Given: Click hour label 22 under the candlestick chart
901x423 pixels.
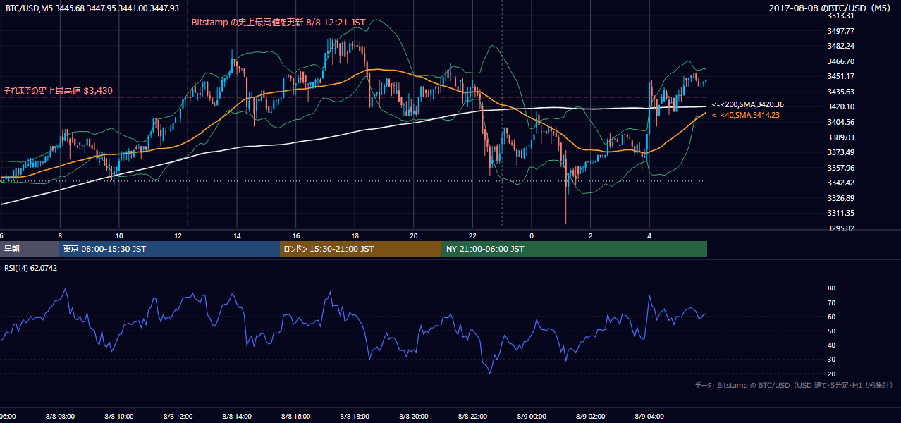Looking at the screenshot, I should click(x=473, y=235).
